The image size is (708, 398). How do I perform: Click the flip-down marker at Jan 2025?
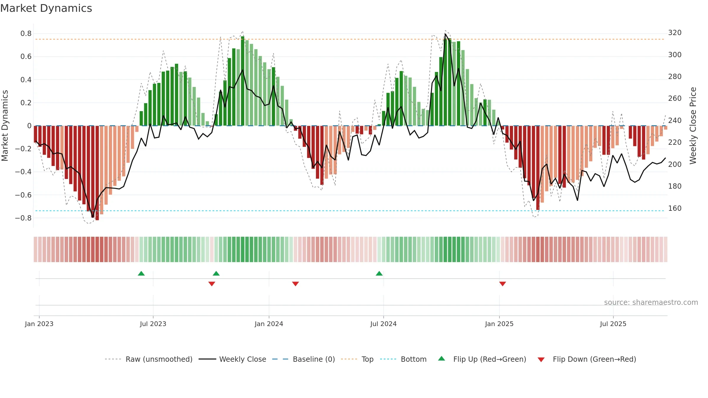(503, 284)
